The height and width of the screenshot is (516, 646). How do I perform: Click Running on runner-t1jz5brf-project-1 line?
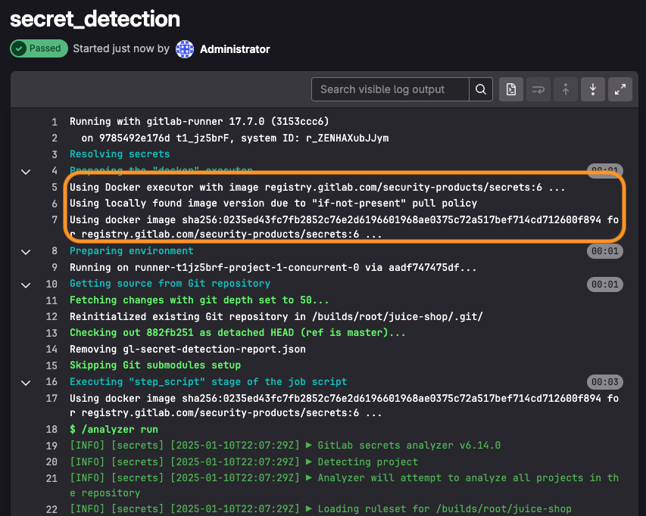click(x=273, y=268)
